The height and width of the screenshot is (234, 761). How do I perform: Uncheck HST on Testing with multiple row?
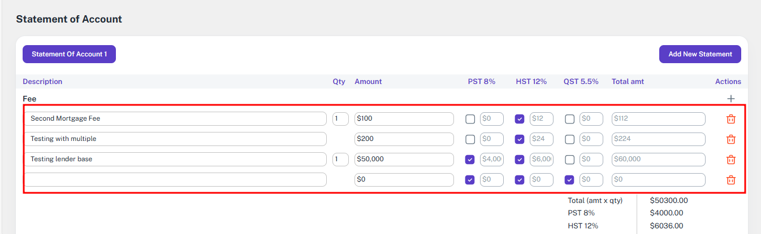click(520, 139)
